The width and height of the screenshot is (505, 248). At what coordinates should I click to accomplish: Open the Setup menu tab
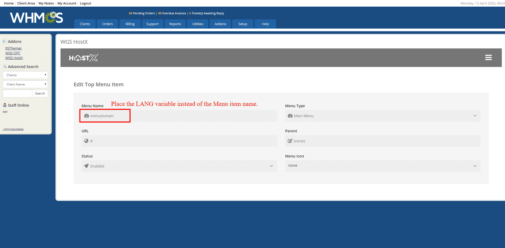[x=243, y=24]
